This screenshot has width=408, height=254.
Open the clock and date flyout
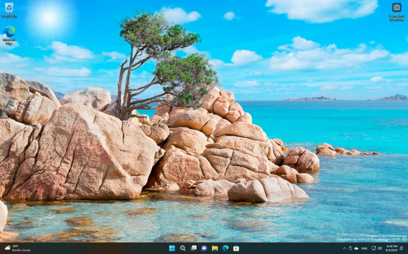(x=392, y=248)
